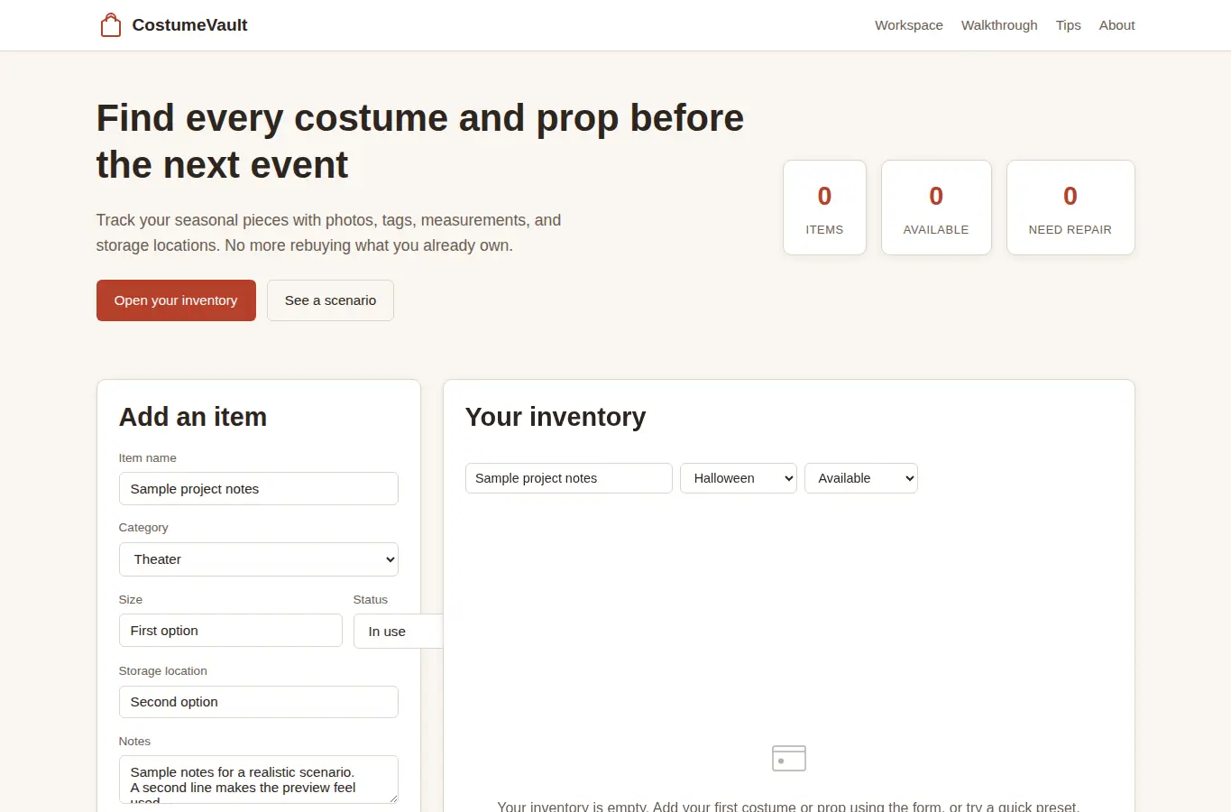
Task: Click the AVAILABLE stat card
Action: [936, 208]
